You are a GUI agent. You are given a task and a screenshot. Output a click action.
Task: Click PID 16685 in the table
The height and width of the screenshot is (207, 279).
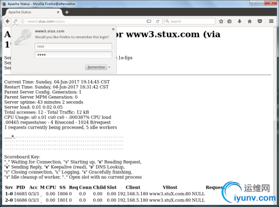coord(21,194)
